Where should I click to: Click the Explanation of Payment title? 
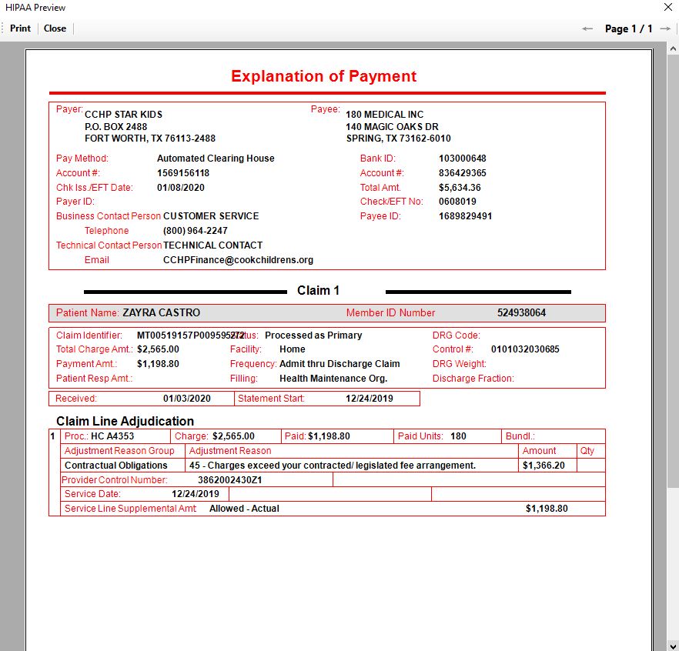323,76
